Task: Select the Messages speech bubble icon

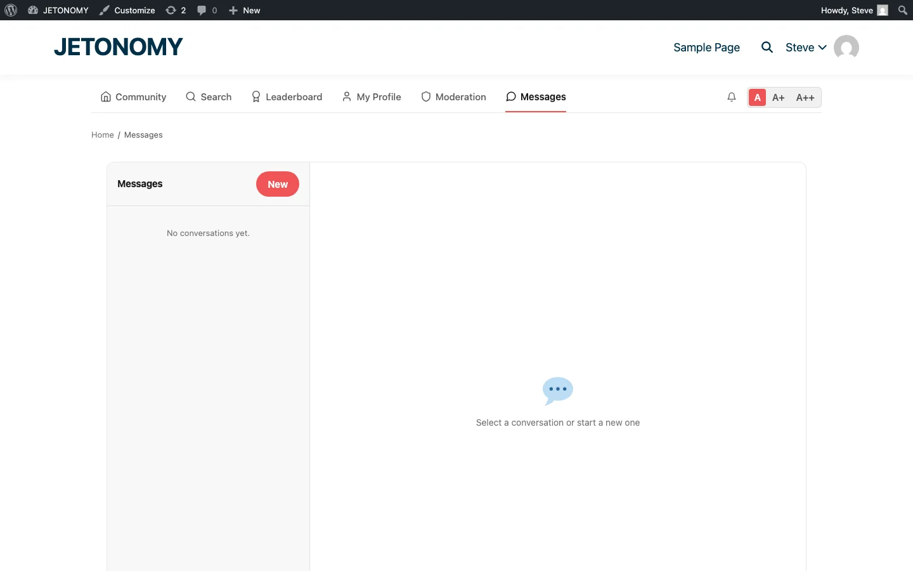Action: tap(511, 96)
